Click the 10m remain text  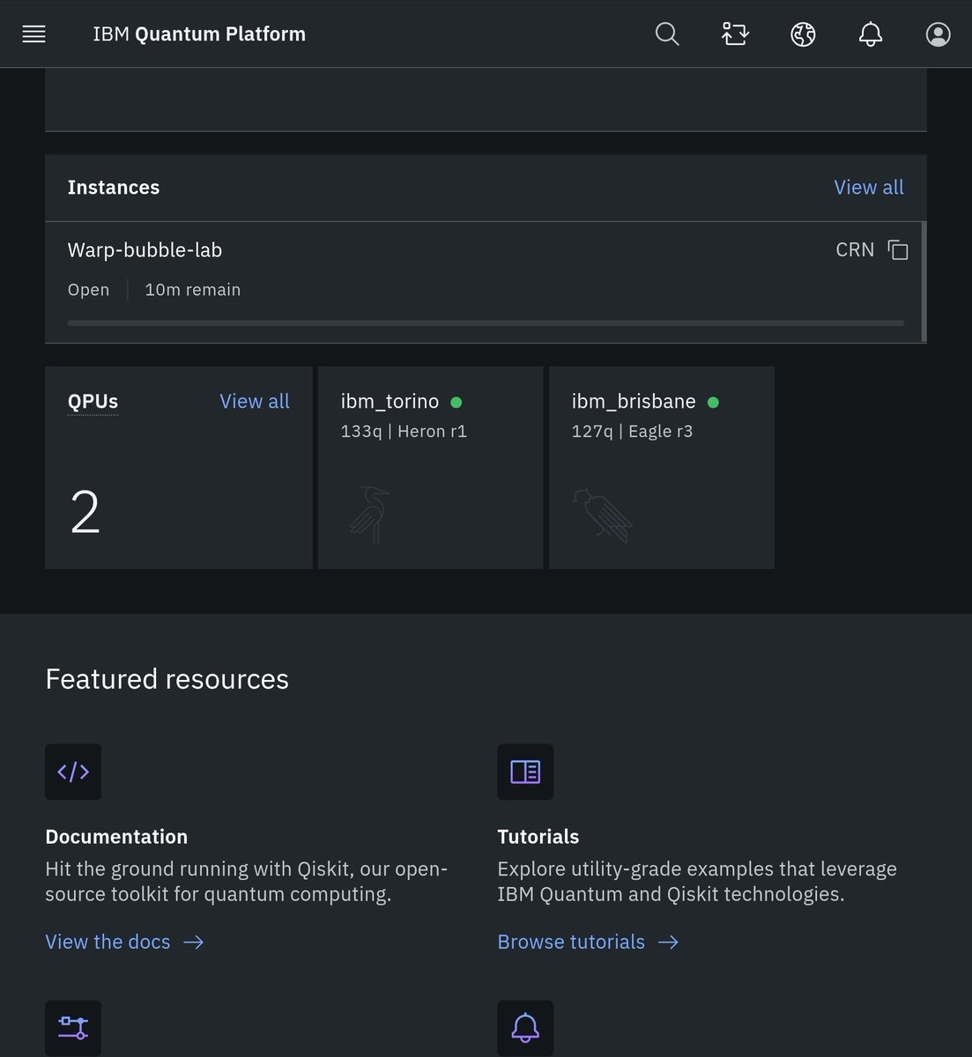pyautogui.click(x=193, y=290)
